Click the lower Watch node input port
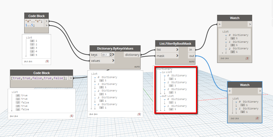The image size is (273, 137). (x=230, y=91)
